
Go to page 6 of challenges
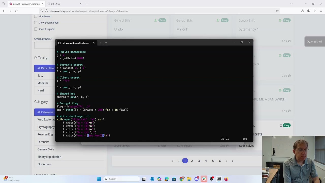click(220, 161)
